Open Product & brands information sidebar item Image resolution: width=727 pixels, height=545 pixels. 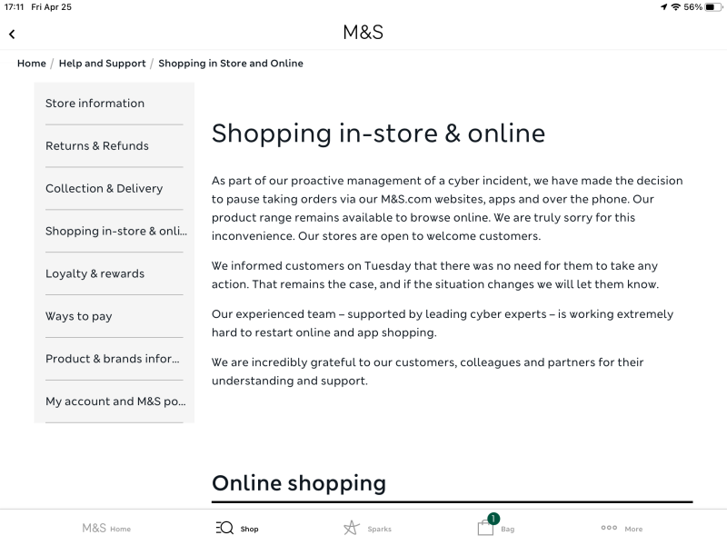pos(115,359)
